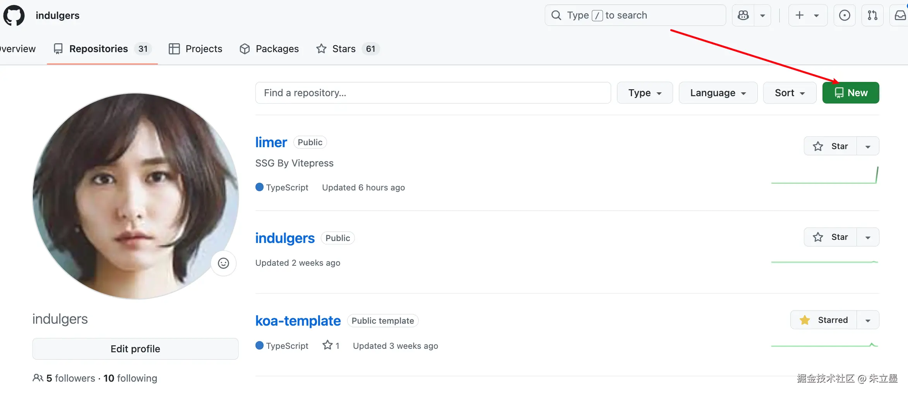Switch to the Projects tab
The image size is (908, 394).
(195, 49)
